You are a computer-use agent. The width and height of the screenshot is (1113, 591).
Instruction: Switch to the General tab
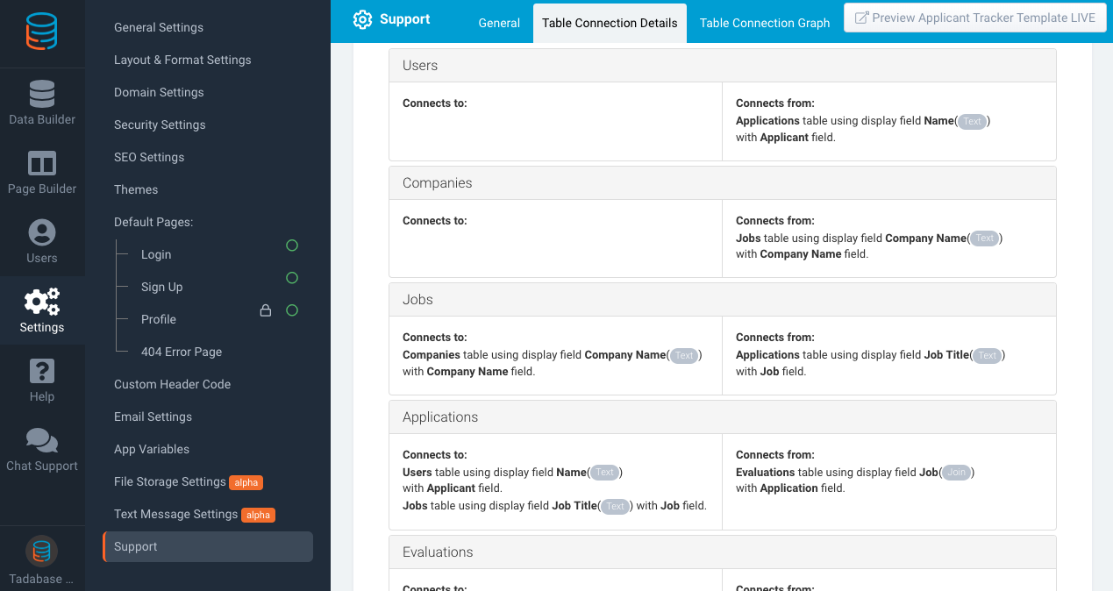click(499, 23)
